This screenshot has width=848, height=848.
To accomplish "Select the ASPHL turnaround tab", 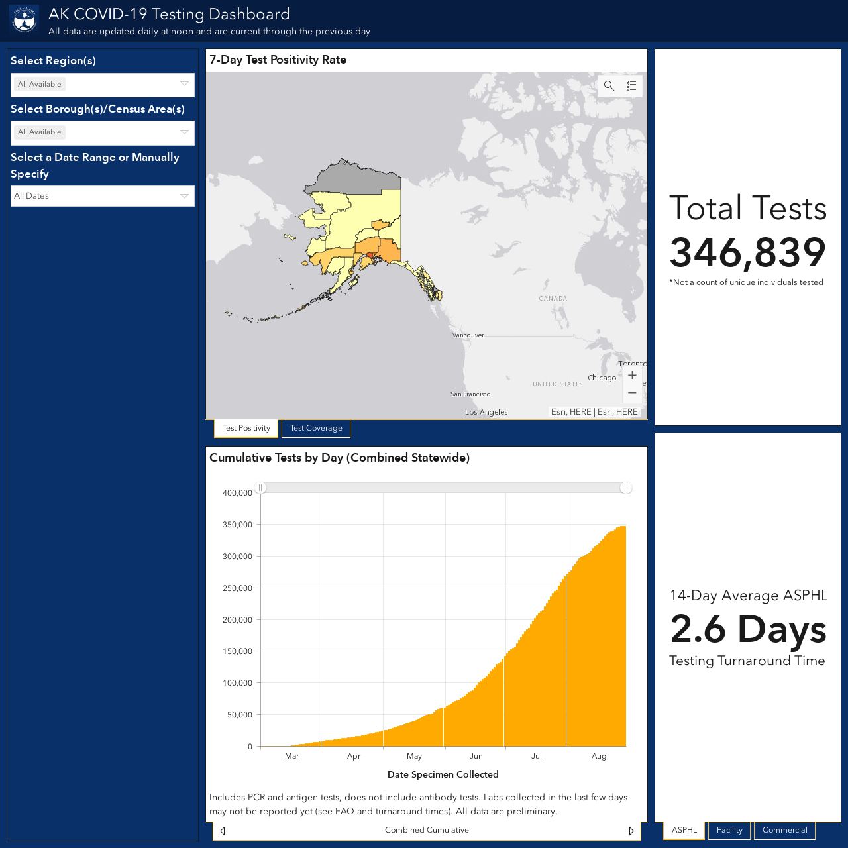I will click(684, 830).
